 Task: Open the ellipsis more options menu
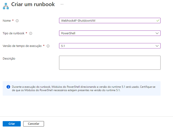point(62,4)
